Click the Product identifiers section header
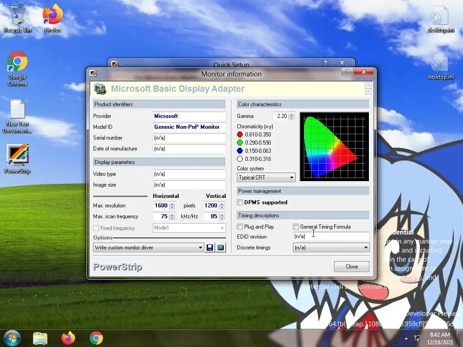 [159, 104]
